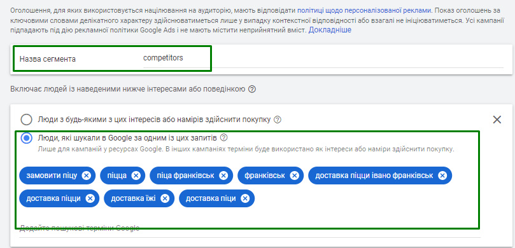Select the 'франківськ' chip label

265,176
